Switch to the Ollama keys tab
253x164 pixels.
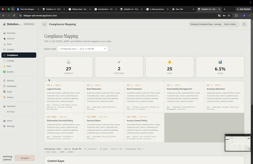(80, 9)
